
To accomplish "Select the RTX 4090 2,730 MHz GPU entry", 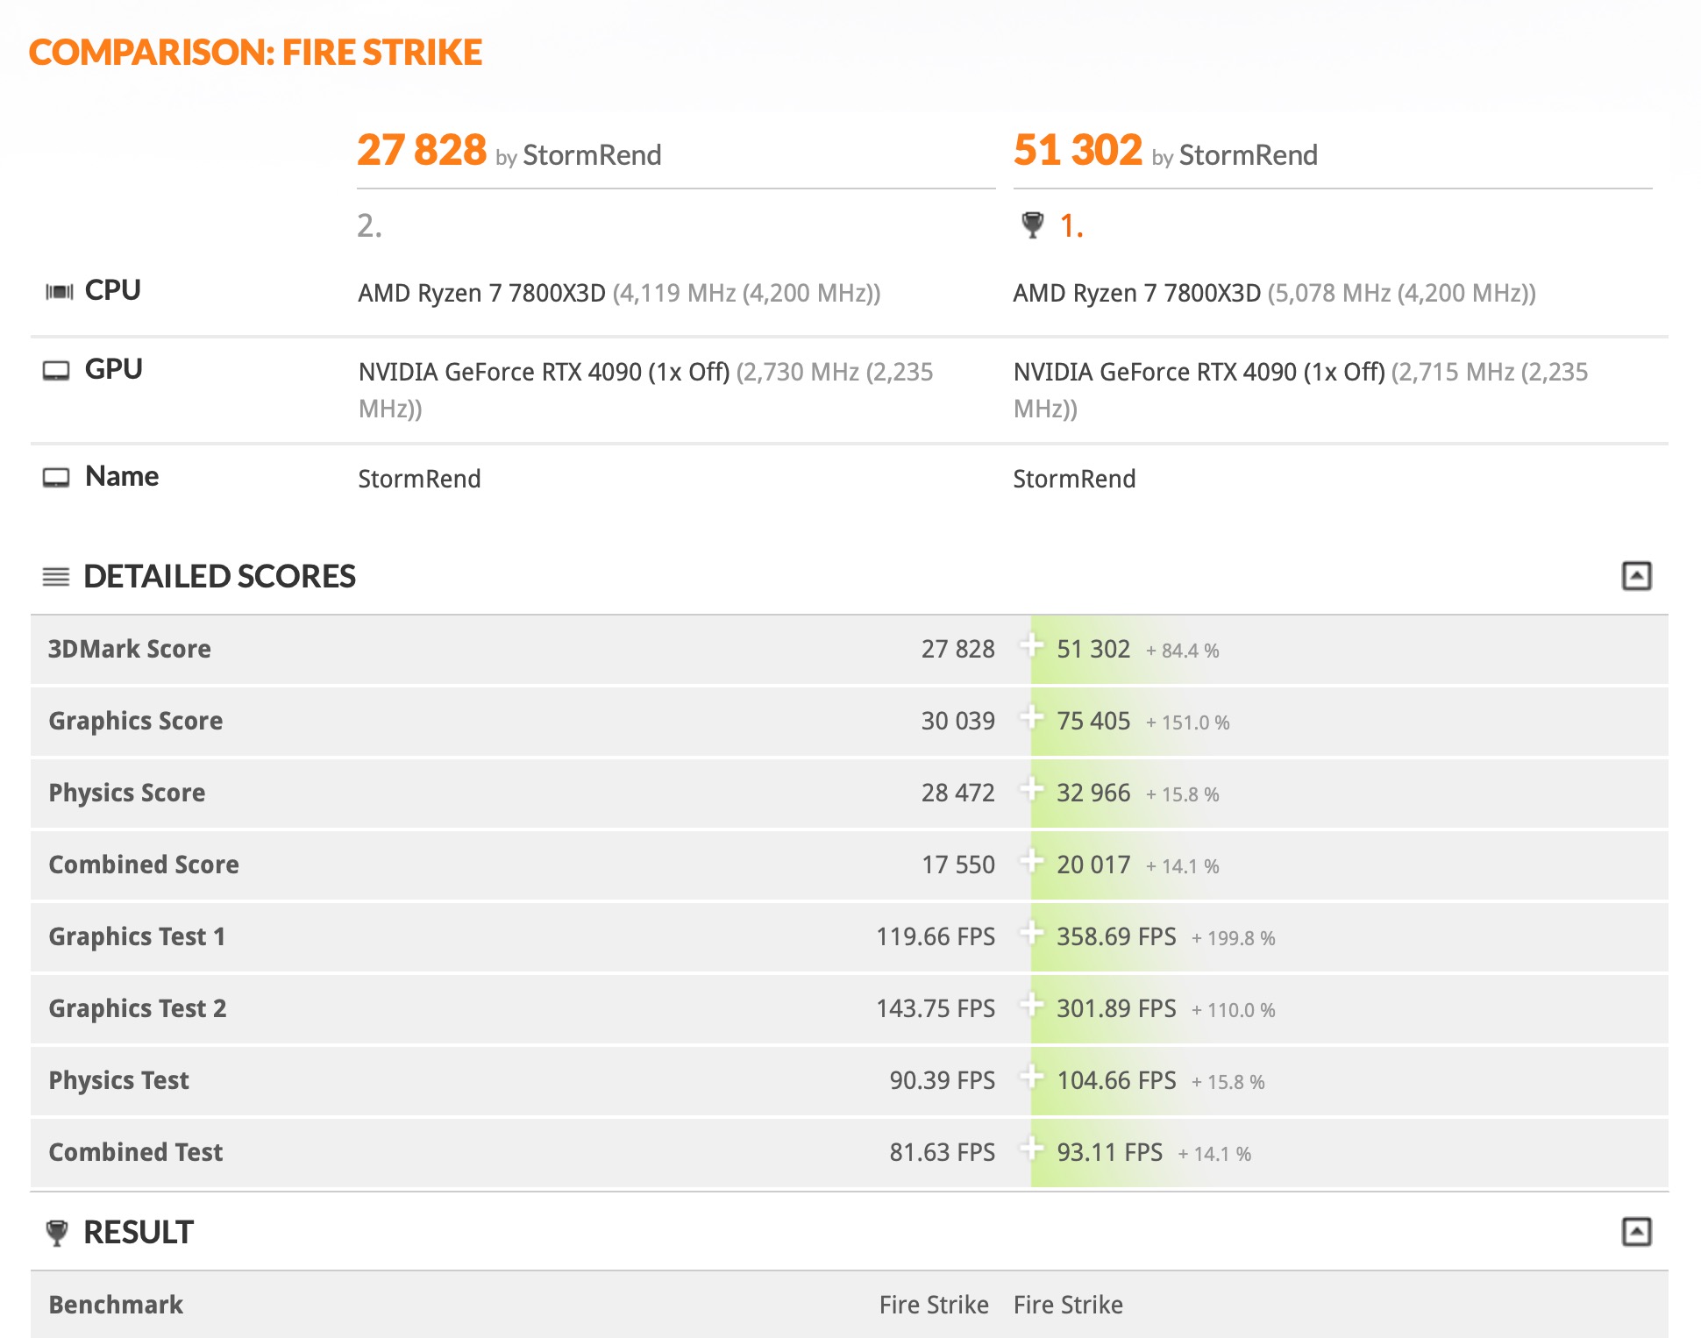I will coord(646,390).
